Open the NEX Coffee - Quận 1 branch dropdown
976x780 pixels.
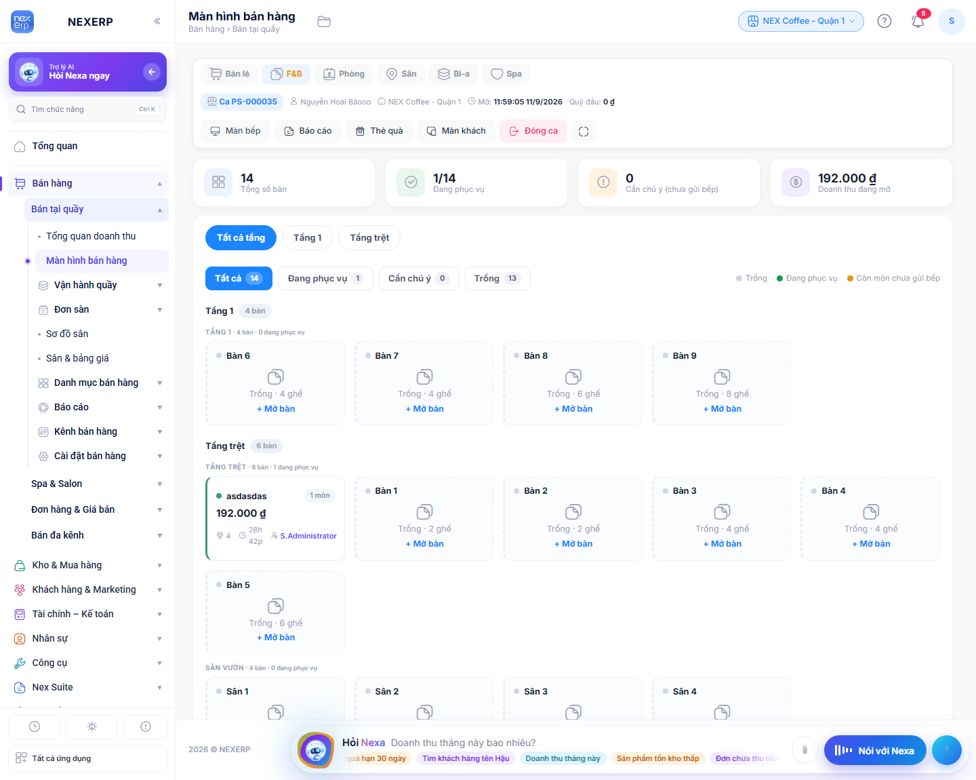[801, 21]
